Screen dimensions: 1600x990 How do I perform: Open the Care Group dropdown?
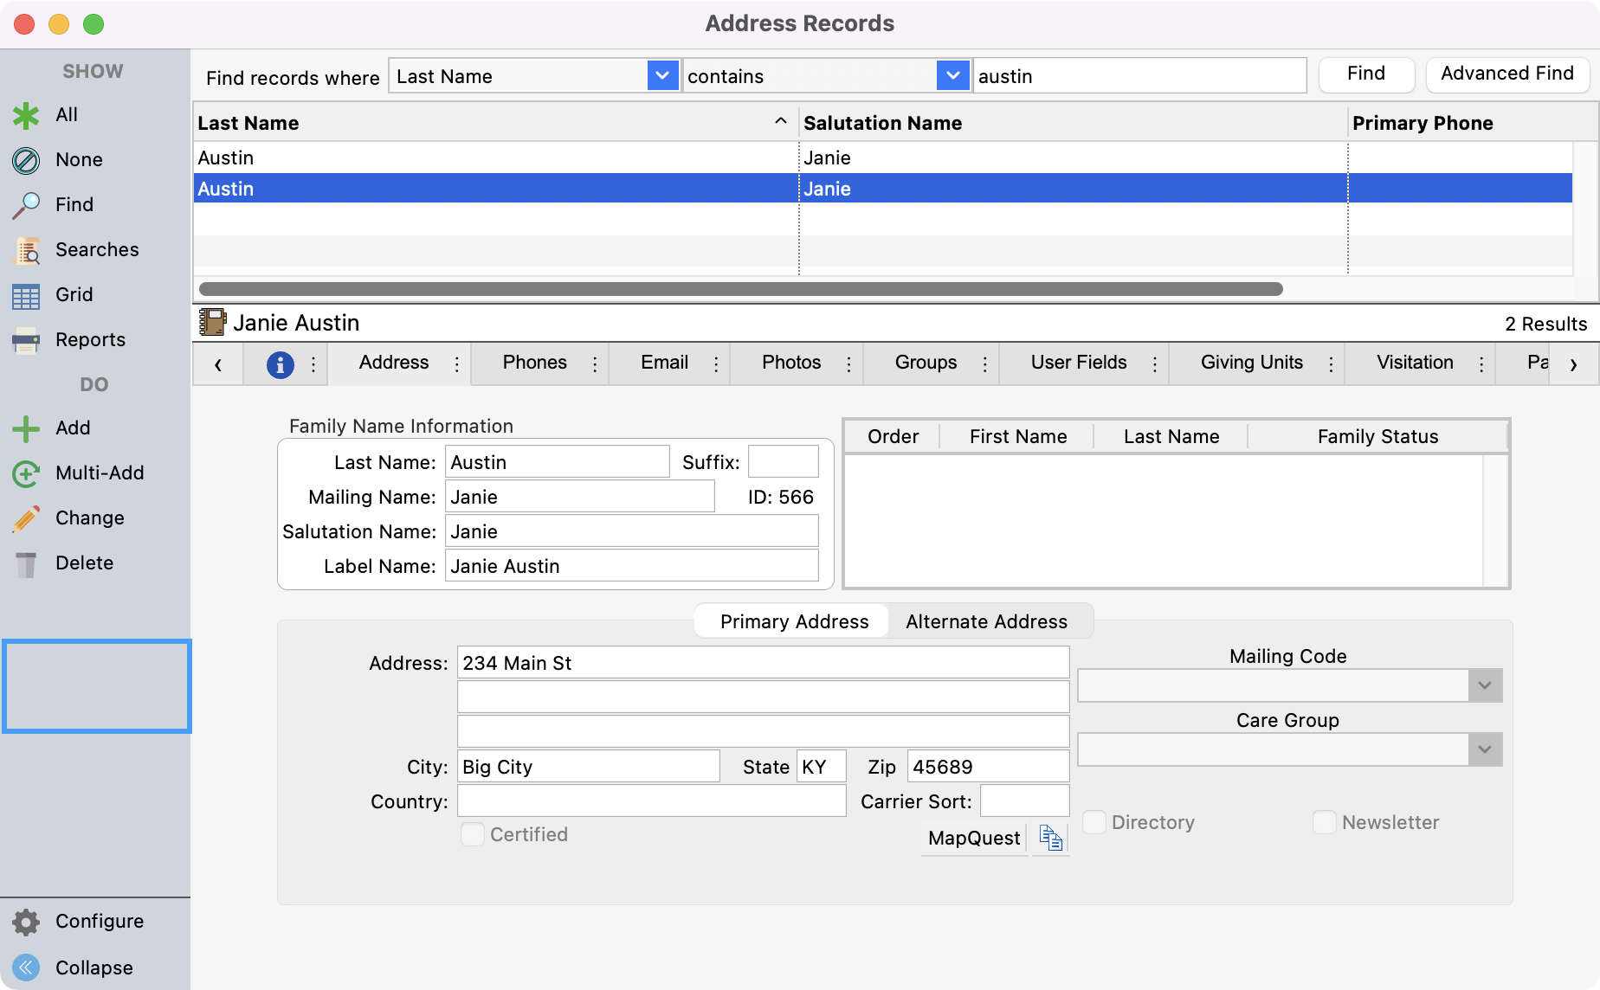coord(1485,749)
